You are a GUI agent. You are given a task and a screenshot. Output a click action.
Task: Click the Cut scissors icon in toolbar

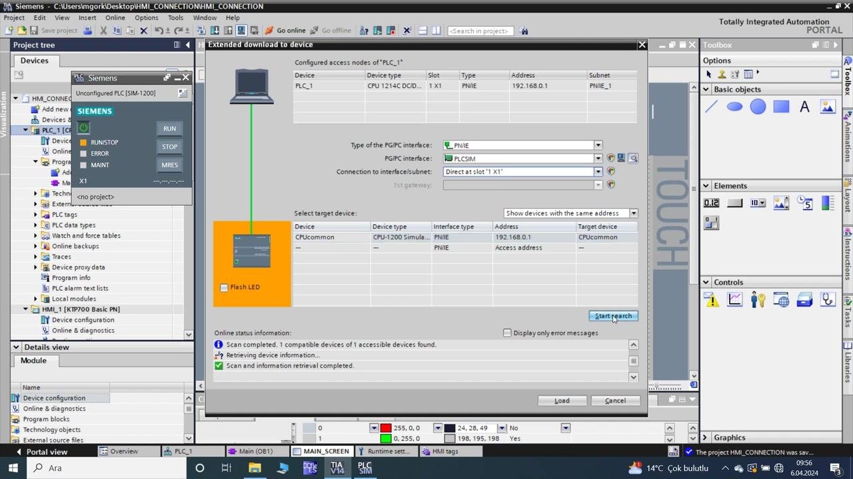point(103,31)
